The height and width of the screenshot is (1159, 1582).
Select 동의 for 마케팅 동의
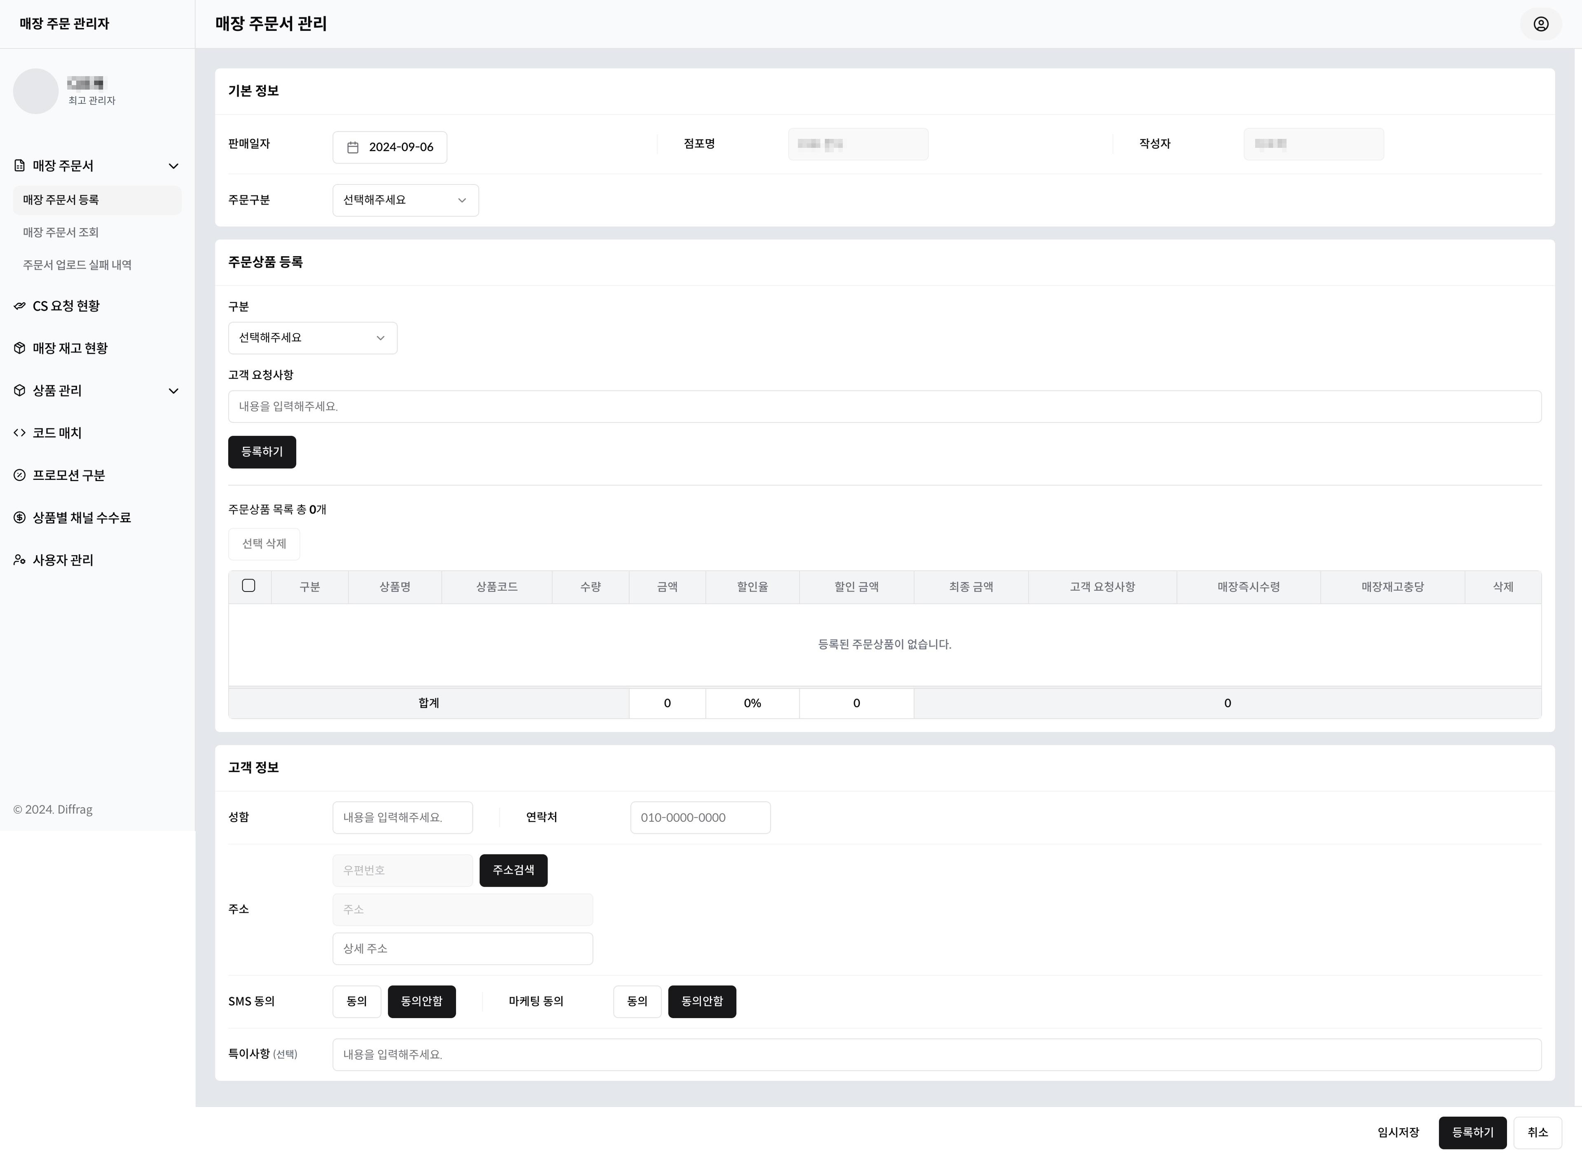point(637,1001)
